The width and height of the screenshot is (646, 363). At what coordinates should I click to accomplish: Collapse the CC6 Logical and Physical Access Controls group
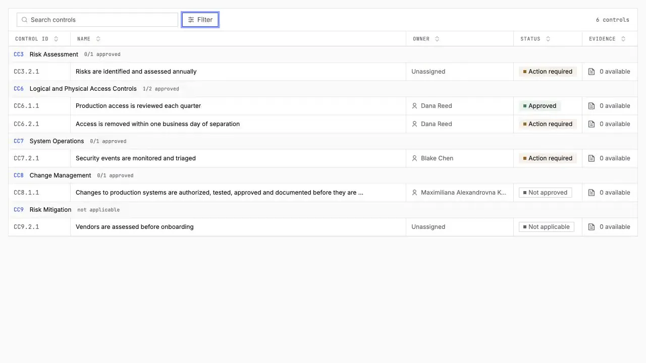323,89
